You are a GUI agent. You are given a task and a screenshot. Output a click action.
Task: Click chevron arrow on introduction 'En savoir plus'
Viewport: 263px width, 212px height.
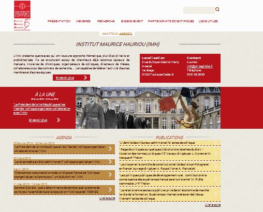tap(85, 78)
